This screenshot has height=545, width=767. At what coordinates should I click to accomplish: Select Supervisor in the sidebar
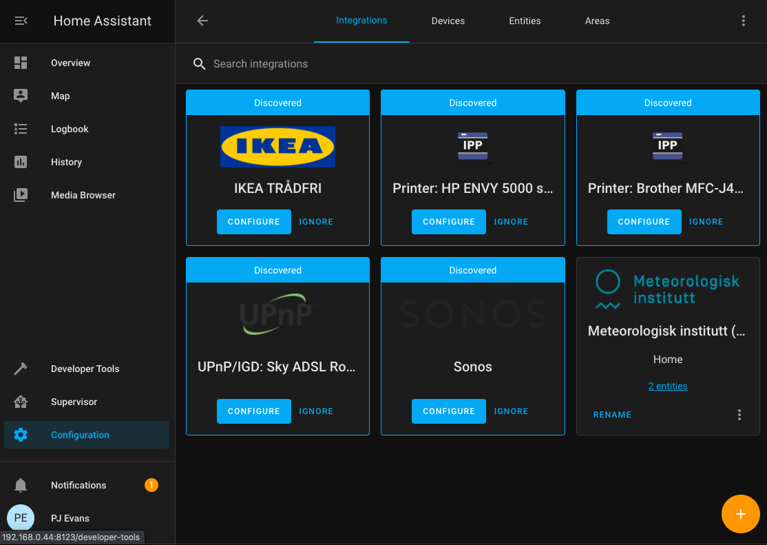[87, 402]
